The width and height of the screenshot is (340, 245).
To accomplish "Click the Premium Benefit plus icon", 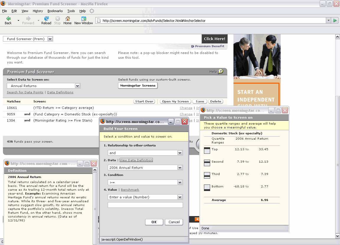I will (x=192, y=46).
